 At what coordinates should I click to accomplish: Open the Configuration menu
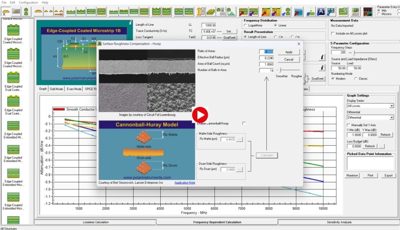29,2
